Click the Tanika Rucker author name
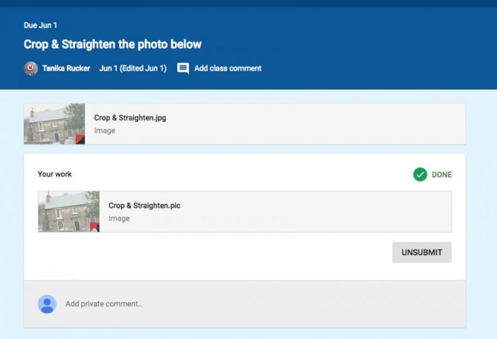This screenshot has height=339, width=497. 66,68
